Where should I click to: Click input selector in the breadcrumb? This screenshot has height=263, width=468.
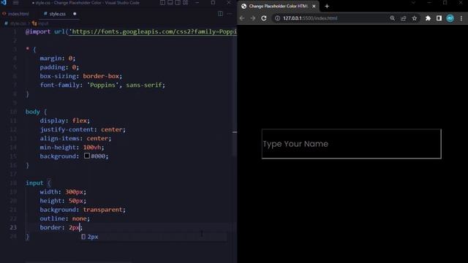click(x=43, y=23)
